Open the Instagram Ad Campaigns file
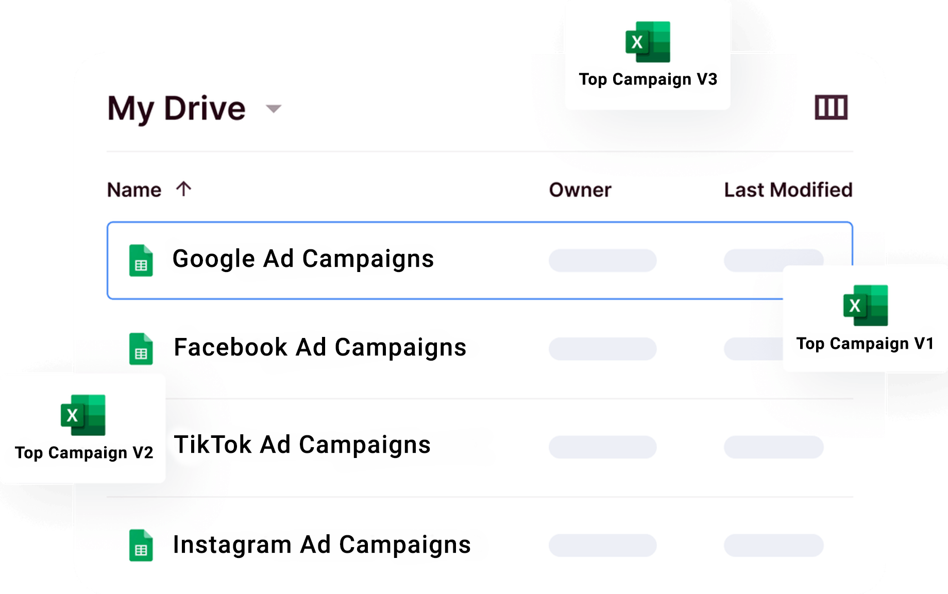The image size is (948, 594). click(x=321, y=545)
